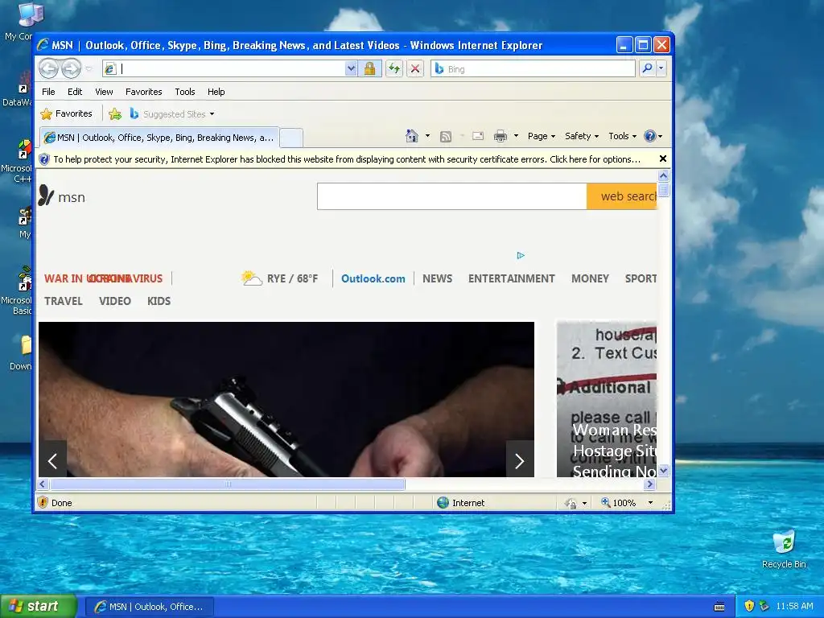
Task: Expand the zoom level dropdown arrow
Action: [650, 503]
